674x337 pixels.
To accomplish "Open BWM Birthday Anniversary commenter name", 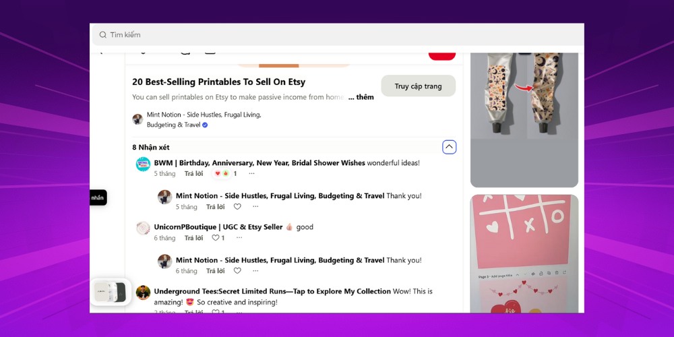I will point(259,163).
